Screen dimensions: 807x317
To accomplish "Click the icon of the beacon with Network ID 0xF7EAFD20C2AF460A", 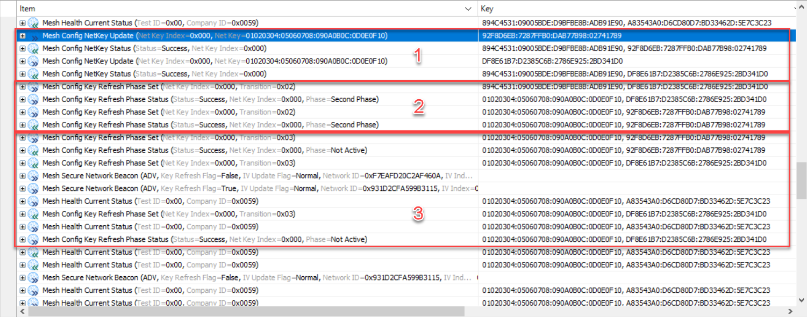I will (x=34, y=176).
